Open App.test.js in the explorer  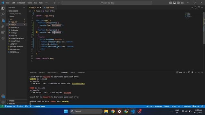click(x=15, y=27)
